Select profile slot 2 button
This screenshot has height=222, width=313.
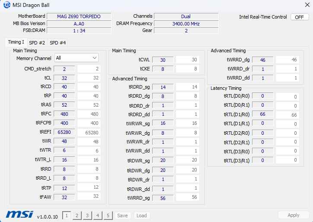click(77, 216)
